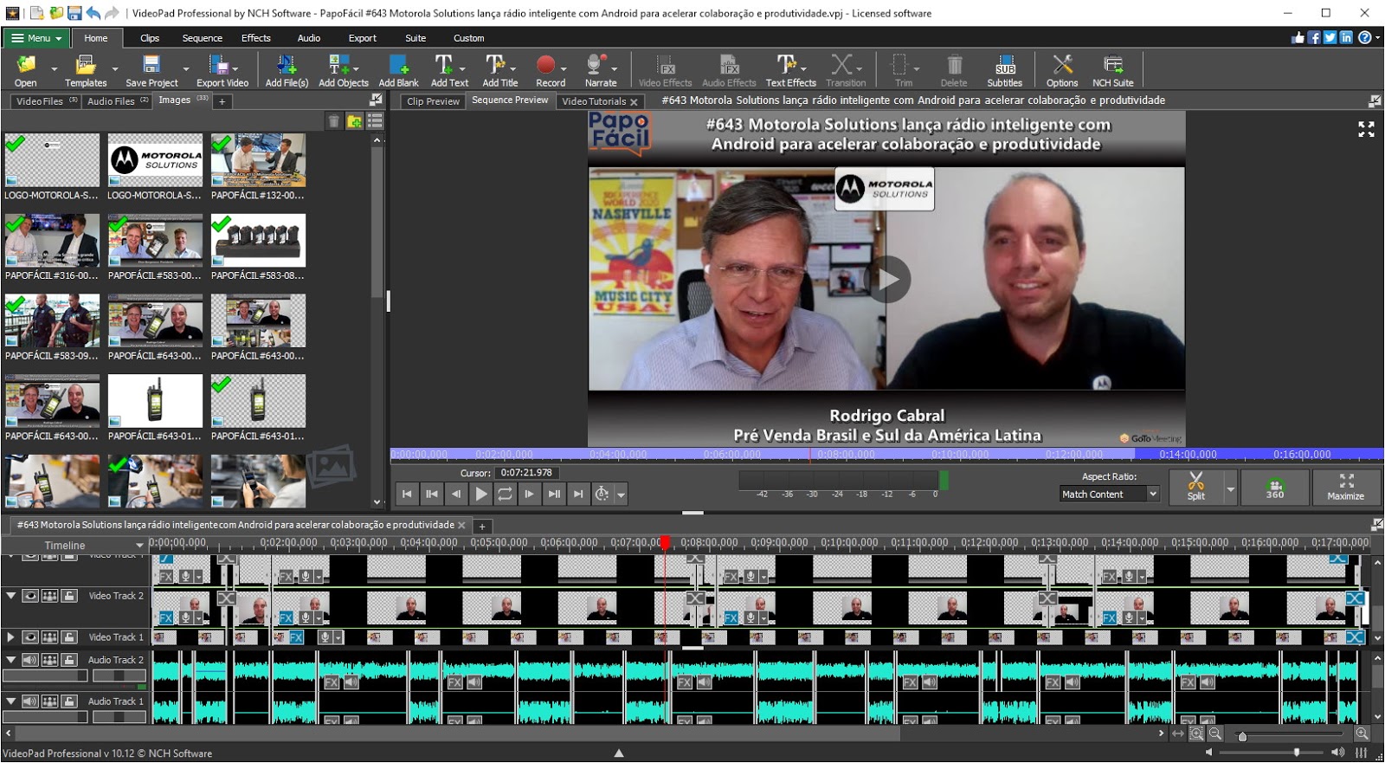
Task: Adjust Audio Track 2 volume slider
Action: (44, 676)
